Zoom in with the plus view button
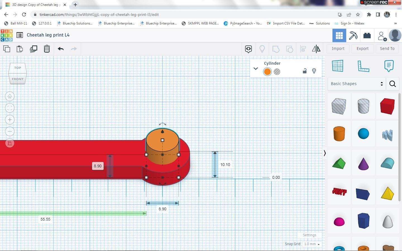The height and width of the screenshot is (251, 402). 10,120
